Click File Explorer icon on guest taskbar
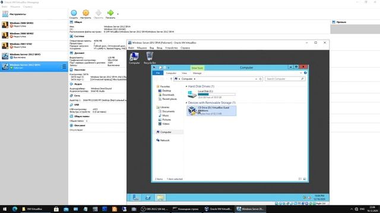 pyautogui.click(x=160, y=198)
